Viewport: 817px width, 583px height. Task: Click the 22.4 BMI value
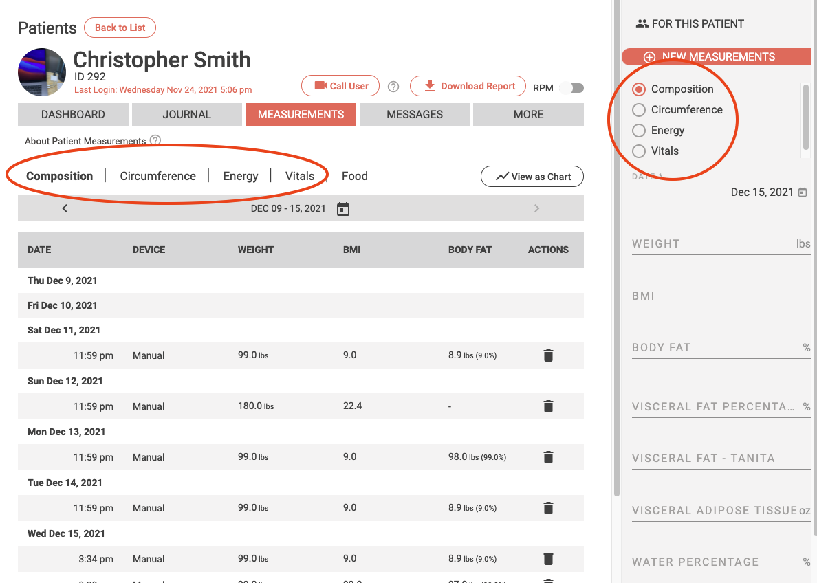click(352, 406)
